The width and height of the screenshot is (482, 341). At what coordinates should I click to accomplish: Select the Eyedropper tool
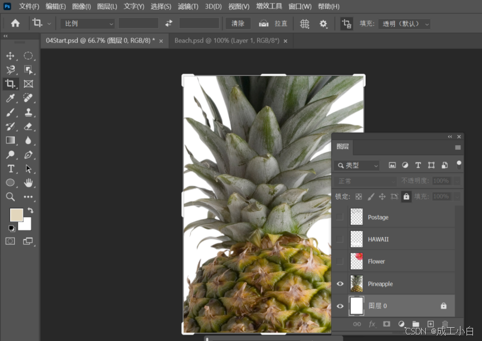(11, 98)
